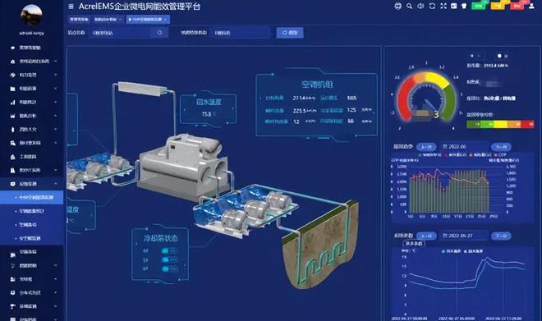The width and height of the screenshot is (542, 321).
Task: Click the first sidebar item icon under username
Action: pyautogui.click(x=13, y=48)
